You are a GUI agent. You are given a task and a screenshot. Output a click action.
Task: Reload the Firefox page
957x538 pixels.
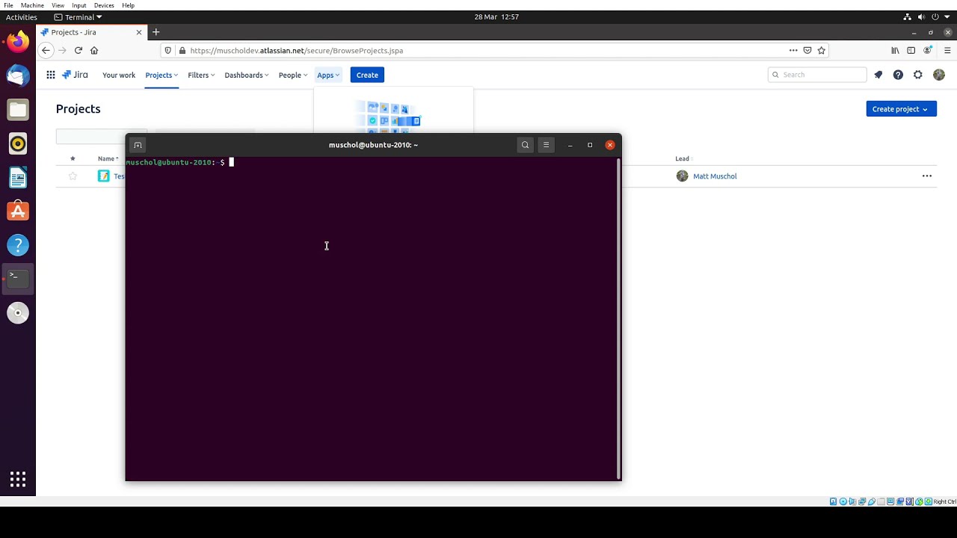(x=78, y=50)
